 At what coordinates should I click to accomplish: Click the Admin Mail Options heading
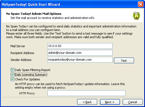click(x=34, y=14)
